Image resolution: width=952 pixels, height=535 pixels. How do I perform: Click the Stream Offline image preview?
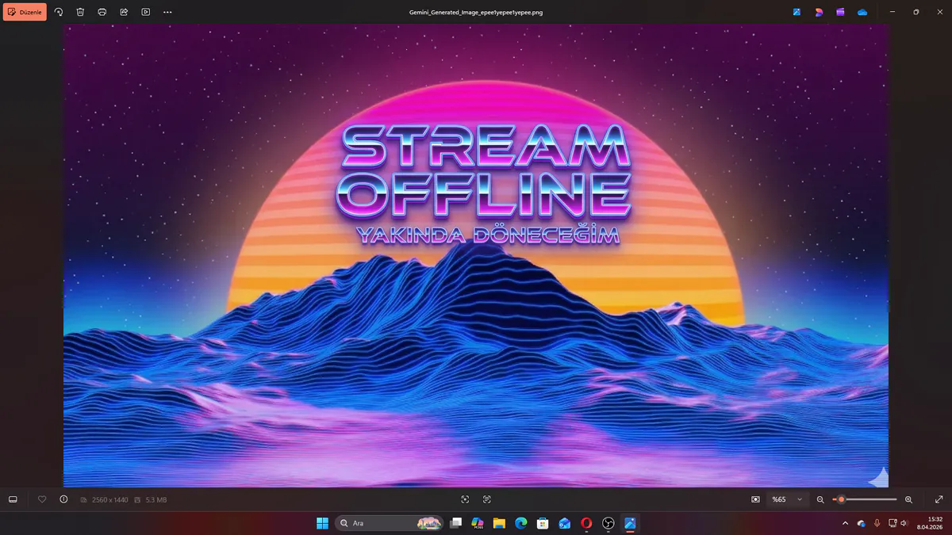click(476, 255)
